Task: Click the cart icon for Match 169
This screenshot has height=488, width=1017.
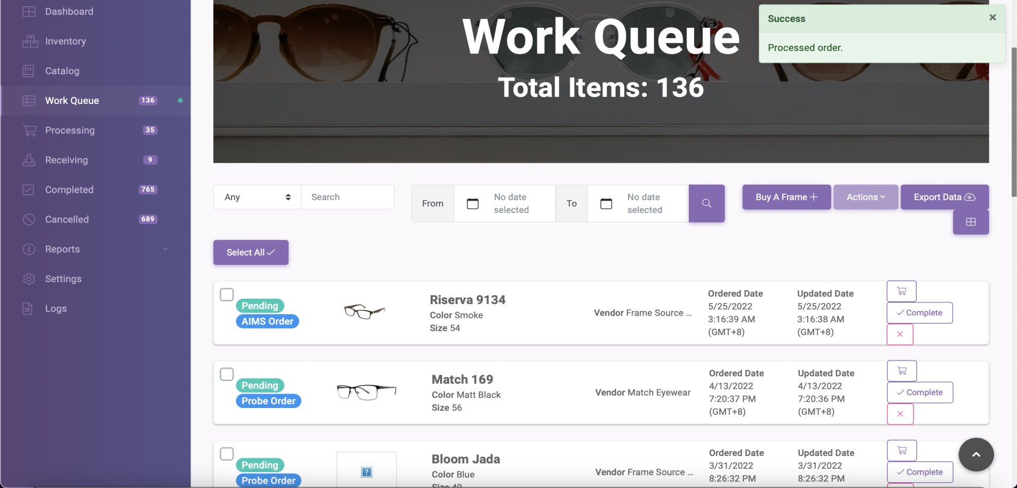Action: coord(902,371)
